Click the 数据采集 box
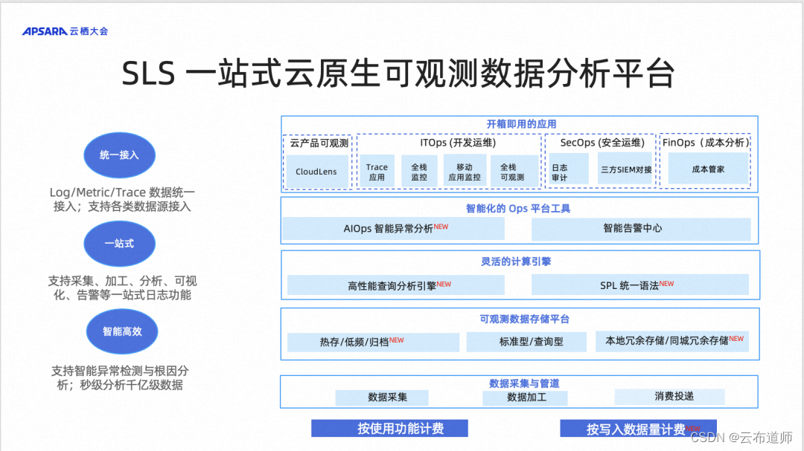The width and height of the screenshot is (804, 451). click(x=382, y=398)
